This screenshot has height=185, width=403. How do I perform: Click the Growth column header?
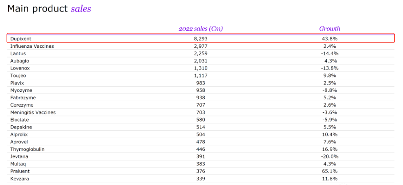[330, 29]
